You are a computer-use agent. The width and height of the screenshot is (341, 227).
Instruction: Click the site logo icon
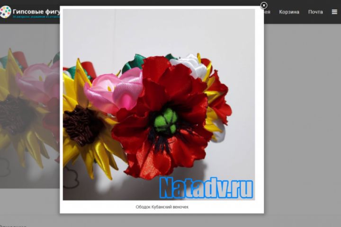pos(5,12)
